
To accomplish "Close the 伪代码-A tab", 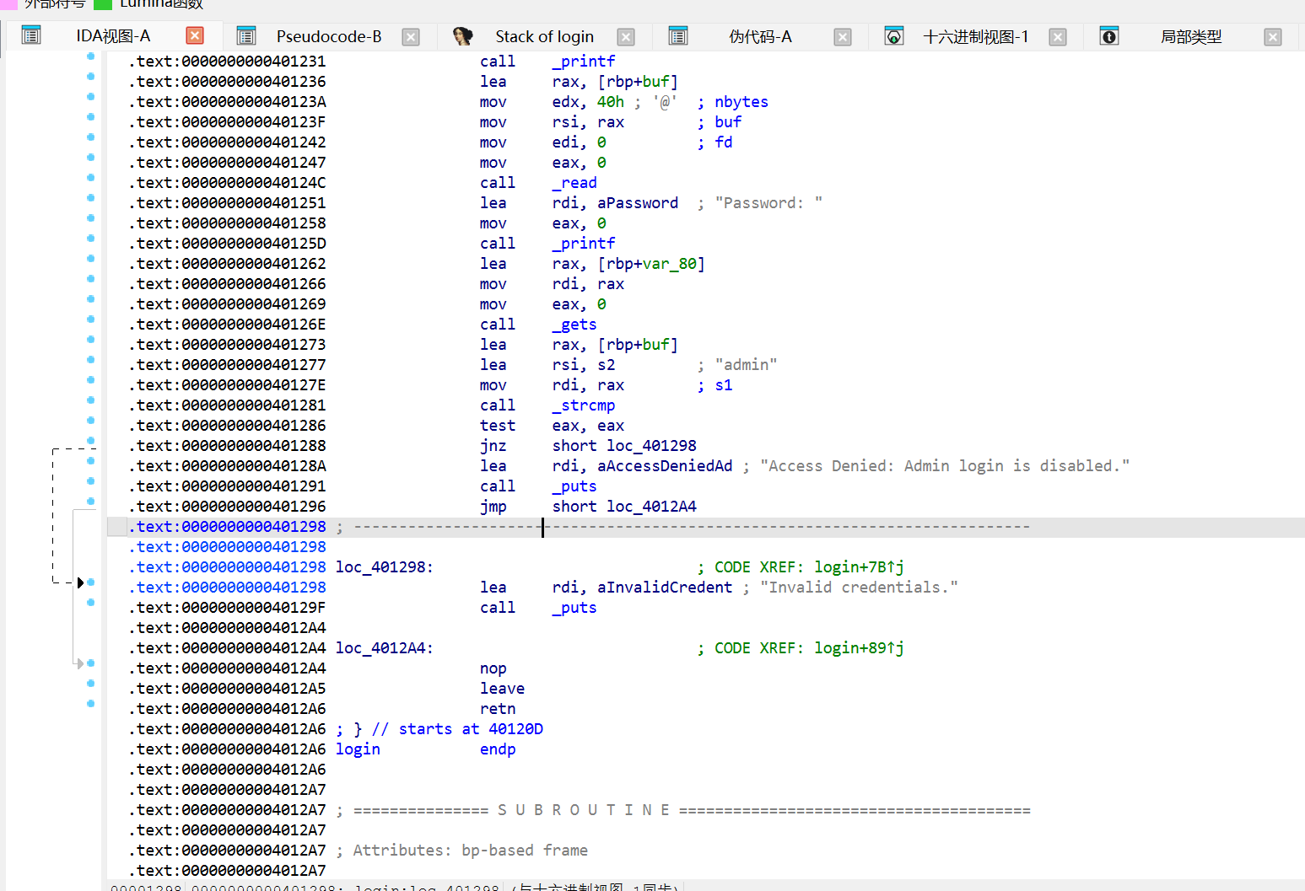I will (843, 36).
